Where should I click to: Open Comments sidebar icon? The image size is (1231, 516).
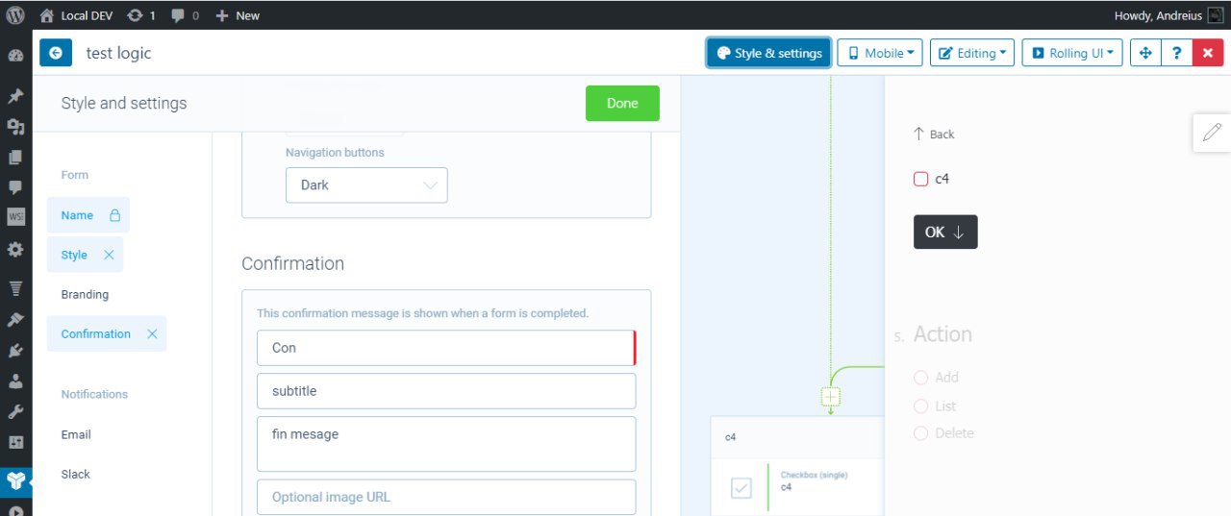pos(15,187)
